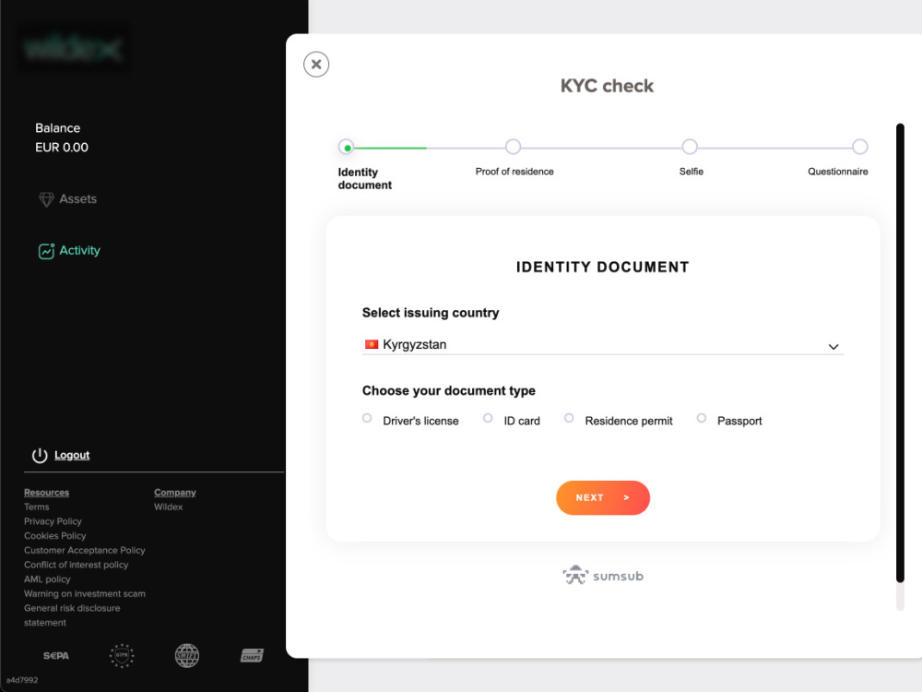Select the Driver's license radio button

367,418
